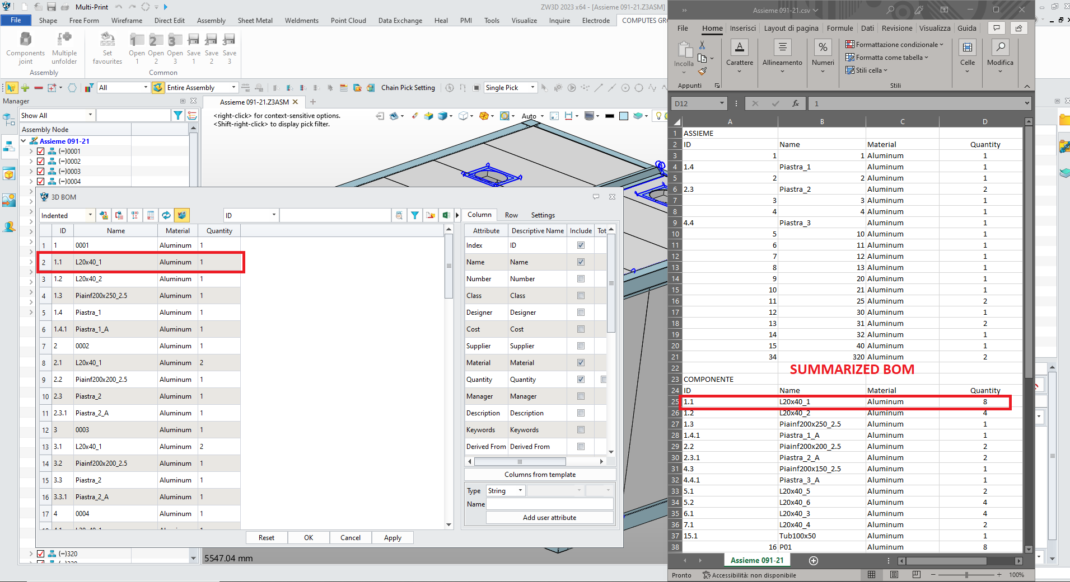Click the filter funnel icon in Manager panel
This screenshot has width=1070, height=582.
177,115
